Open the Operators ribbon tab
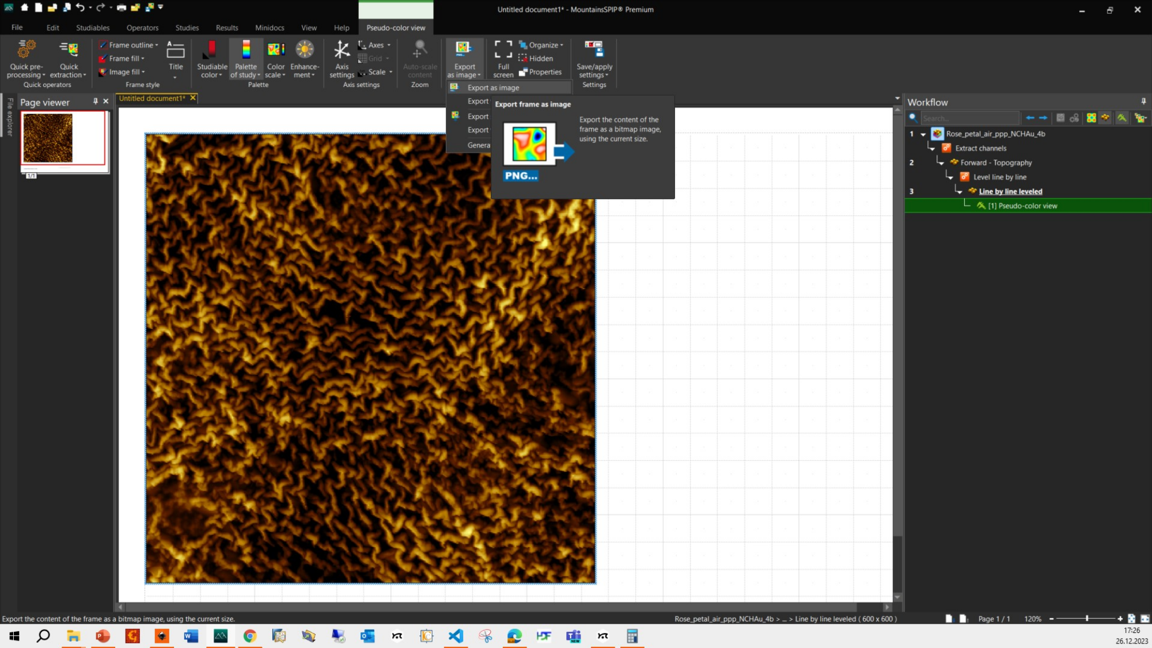Screen dimensions: 1152x648 142,28
